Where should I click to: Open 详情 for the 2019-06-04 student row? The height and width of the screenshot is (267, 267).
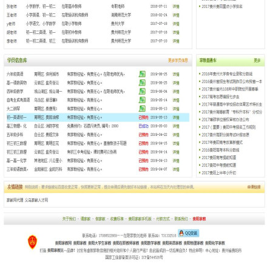[x=176, y=92]
